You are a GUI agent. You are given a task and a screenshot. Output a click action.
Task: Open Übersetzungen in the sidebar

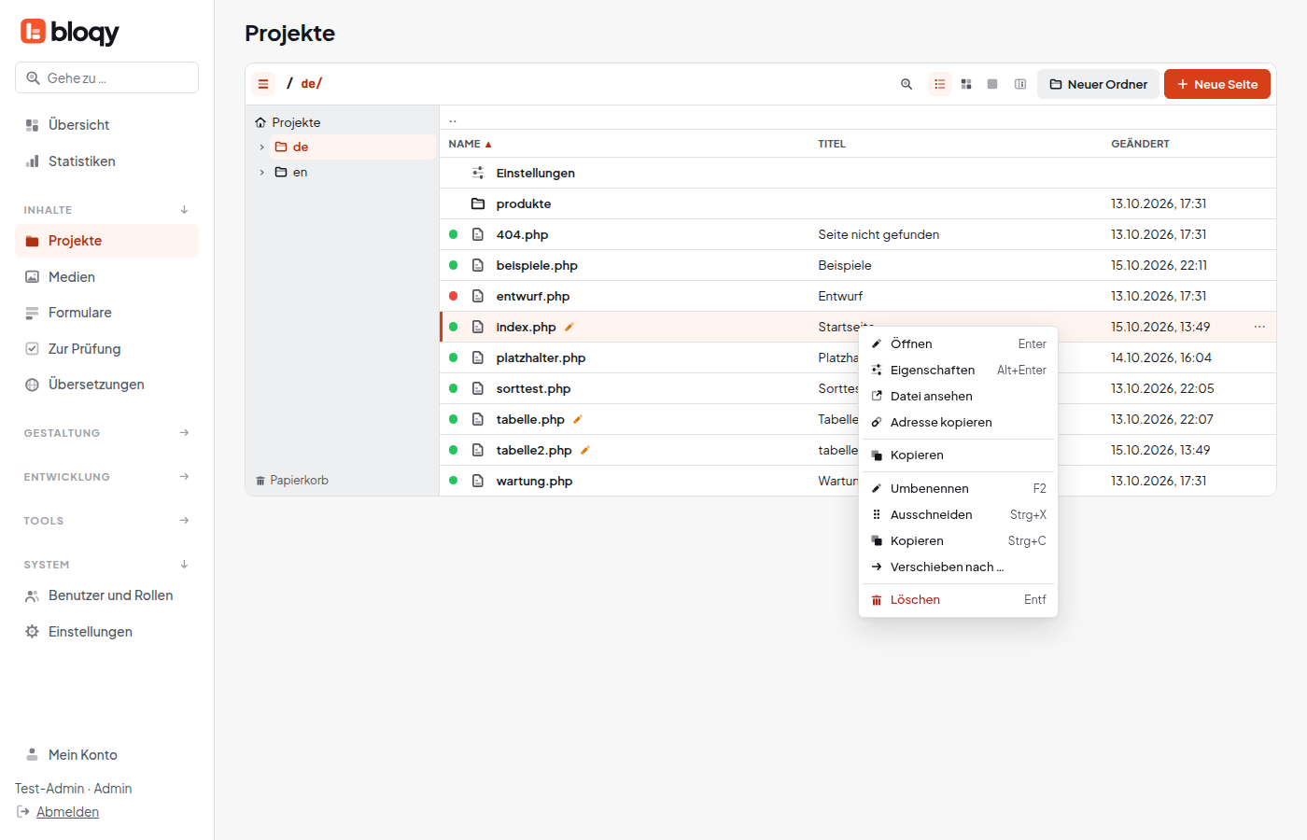coord(106,385)
